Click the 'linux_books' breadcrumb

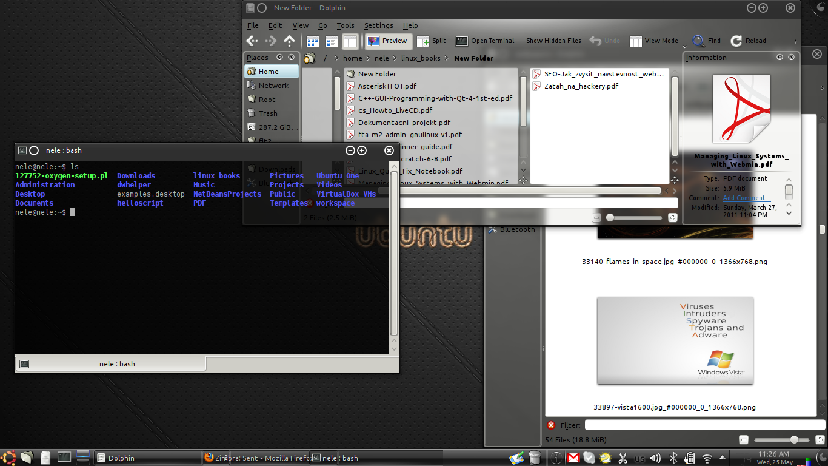click(421, 58)
